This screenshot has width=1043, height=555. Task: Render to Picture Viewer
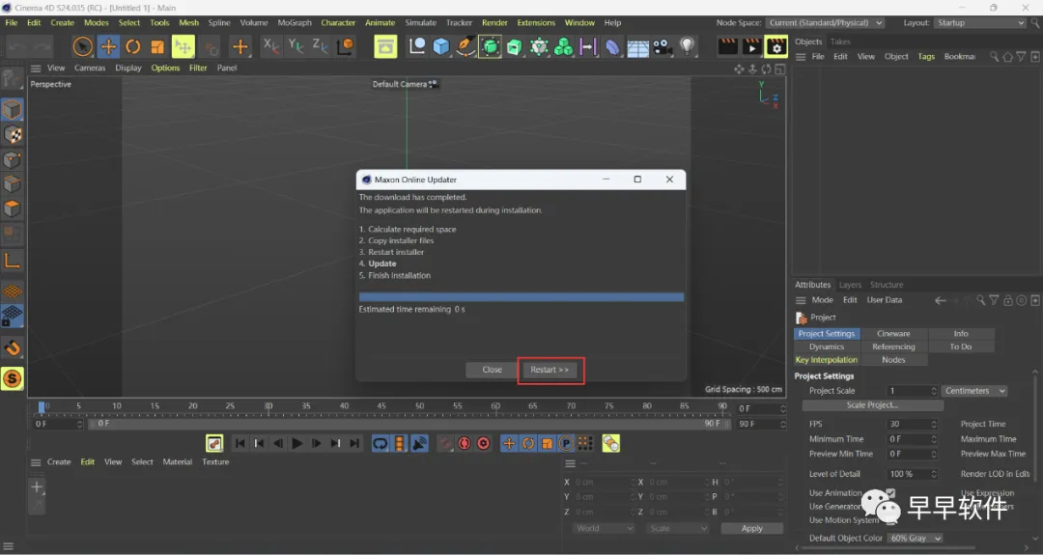click(751, 46)
